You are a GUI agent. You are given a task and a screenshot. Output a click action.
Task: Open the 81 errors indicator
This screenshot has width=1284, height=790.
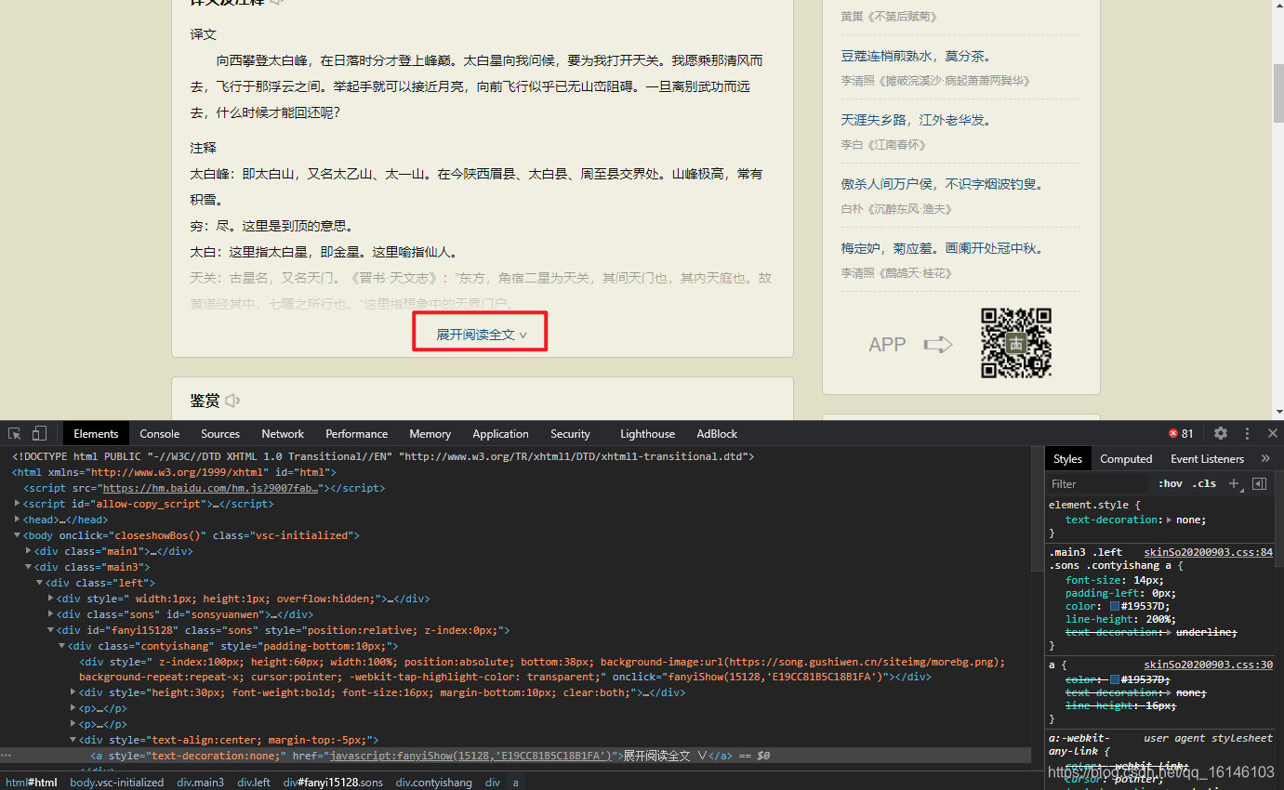1181,433
